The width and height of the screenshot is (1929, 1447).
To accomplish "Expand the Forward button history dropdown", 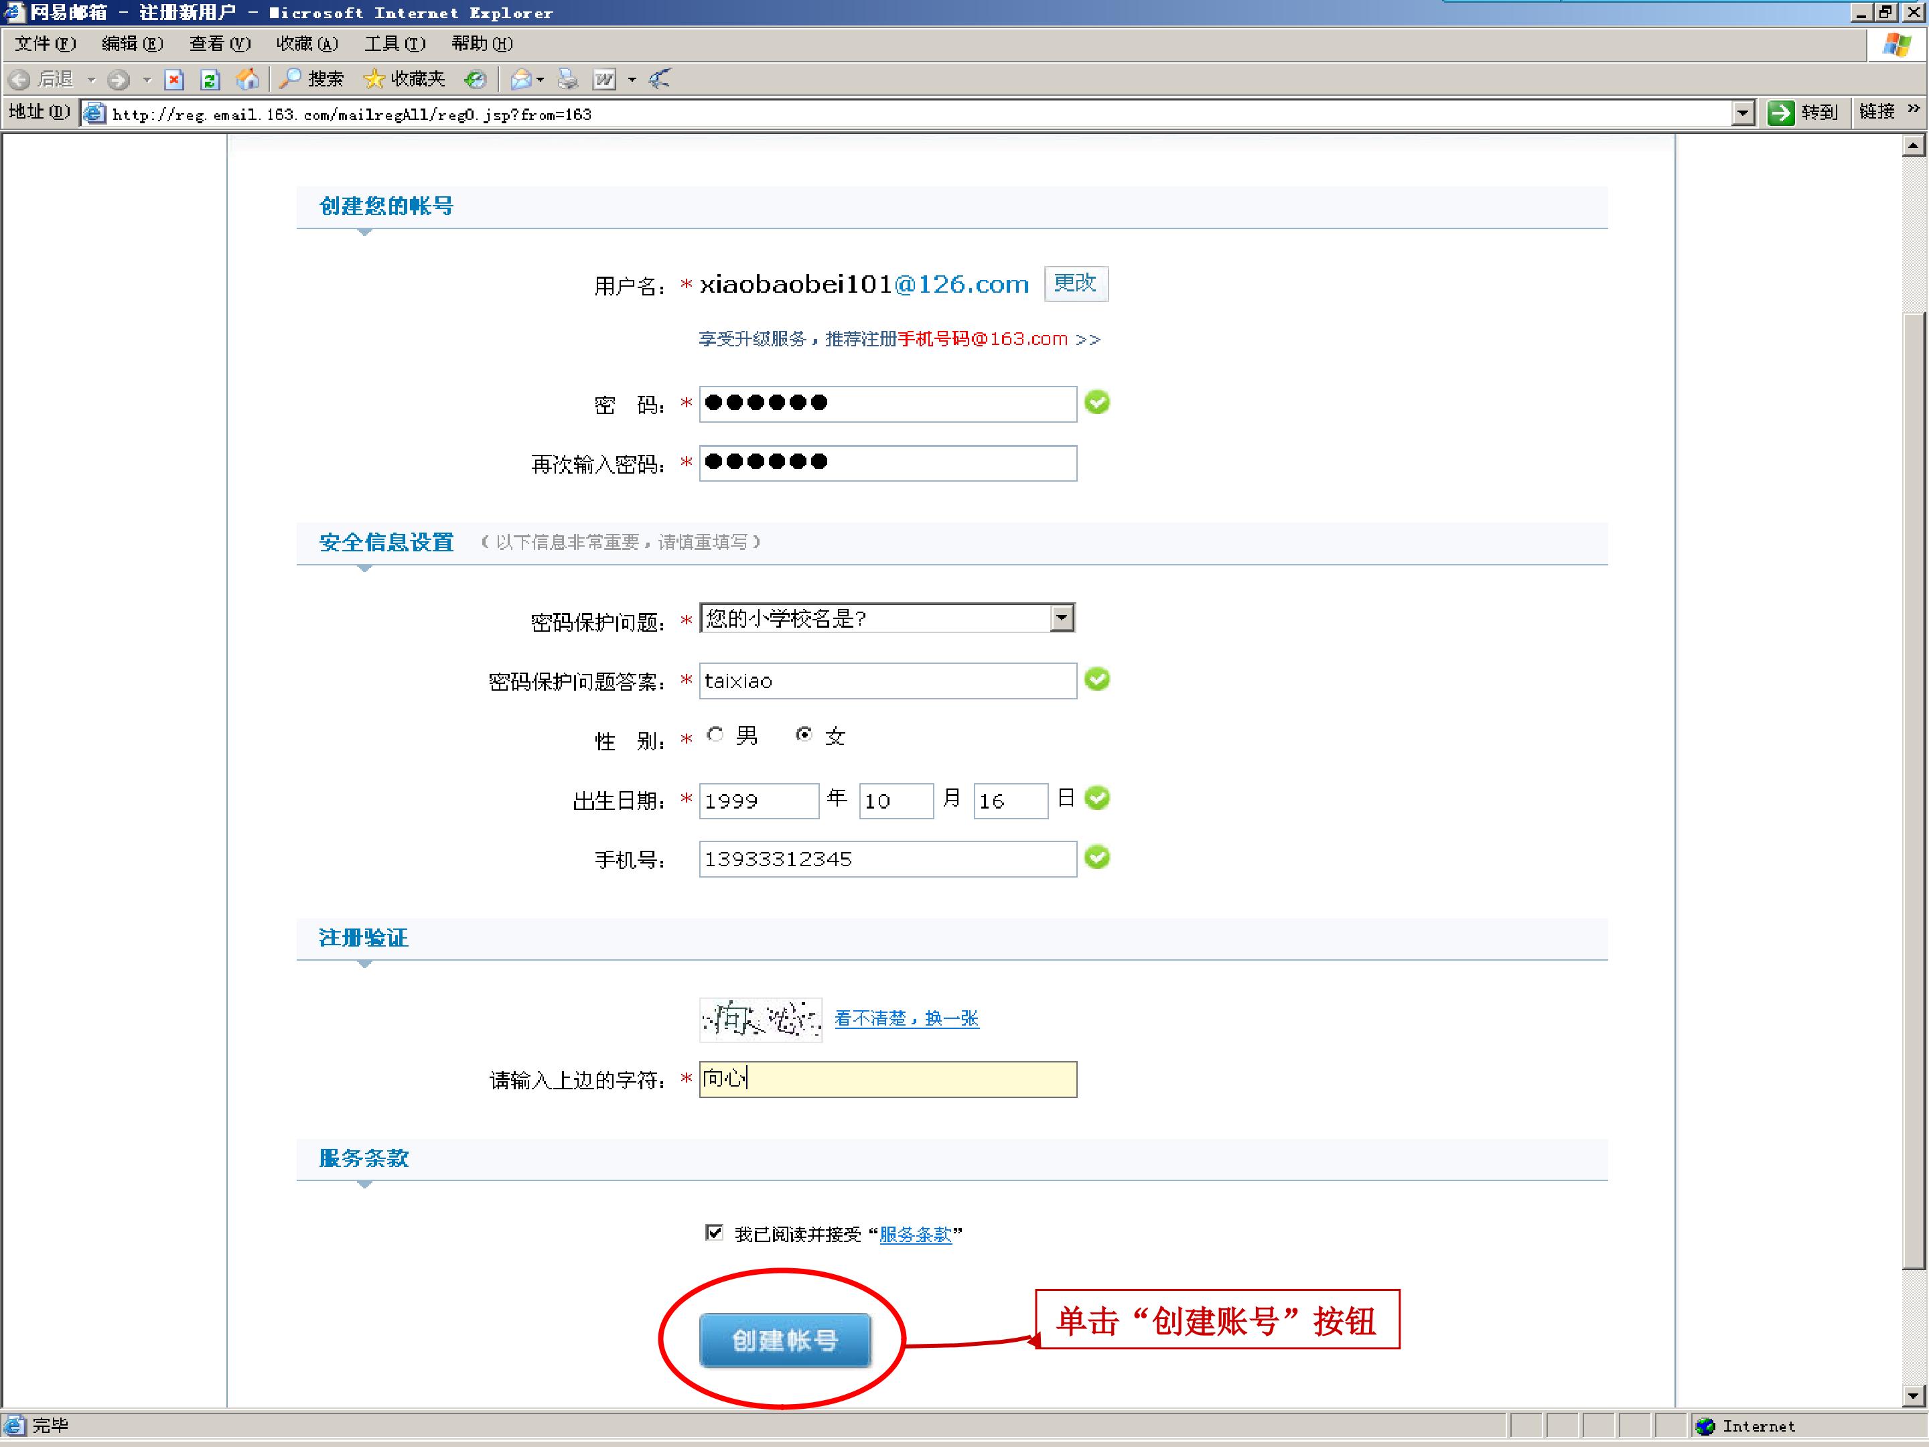I will tap(147, 80).
